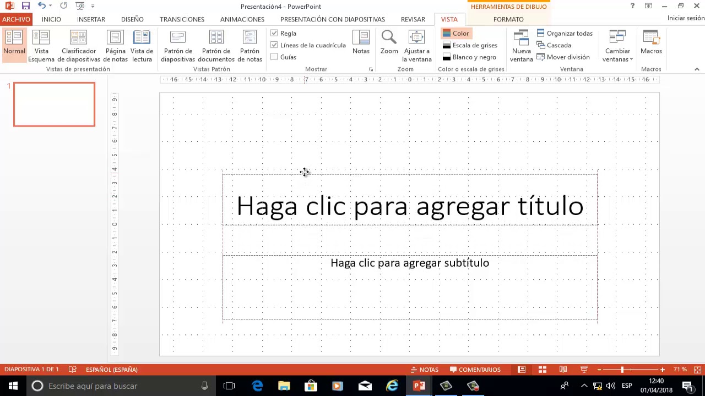Switch to INSERTAR tab
705x396 pixels.
click(91, 19)
